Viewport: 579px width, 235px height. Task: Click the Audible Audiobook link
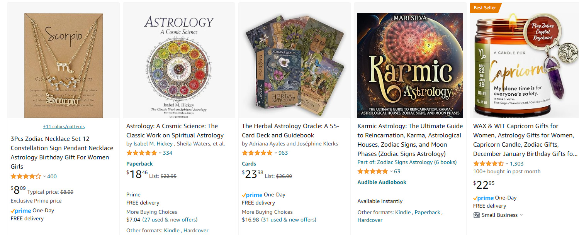[x=381, y=182]
